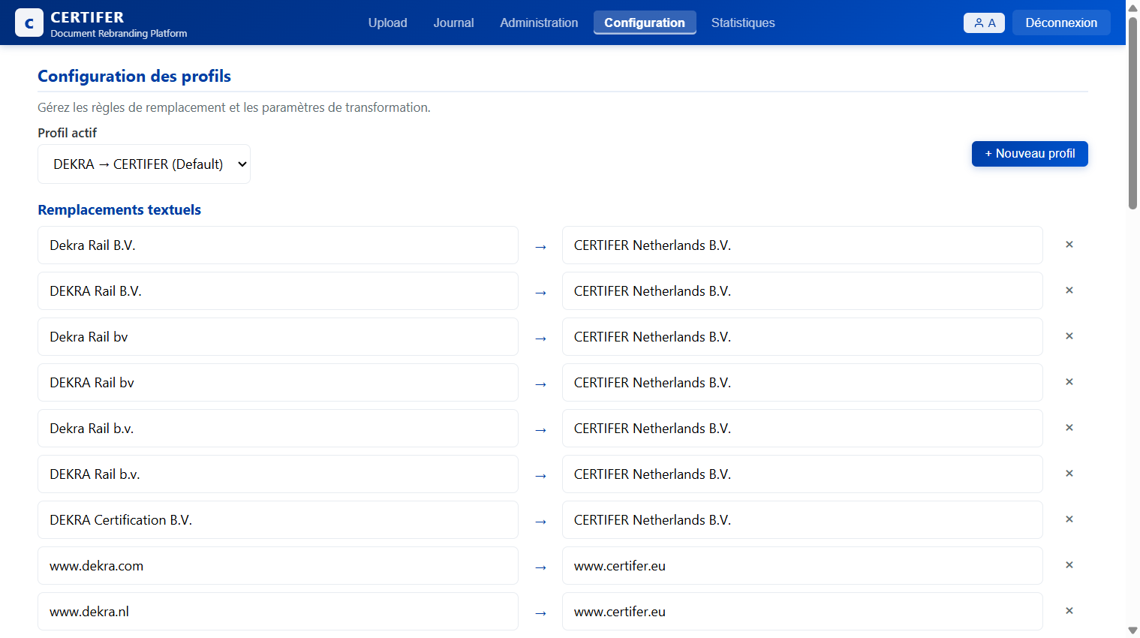Open the Journal section
The image size is (1140, 638).
click(x=453, y=23)
